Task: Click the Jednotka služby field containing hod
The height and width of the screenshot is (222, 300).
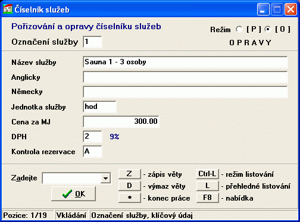Action: point(99,107)
